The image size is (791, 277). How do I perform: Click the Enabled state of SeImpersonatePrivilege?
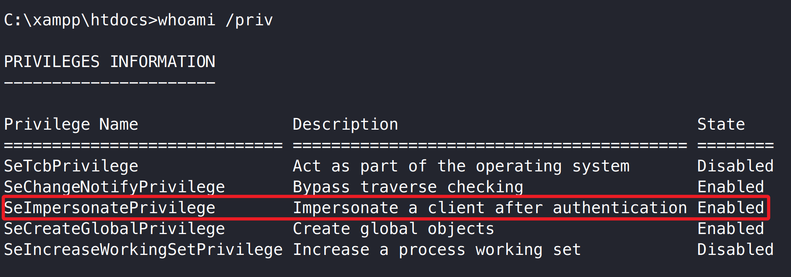click(730, 208)
